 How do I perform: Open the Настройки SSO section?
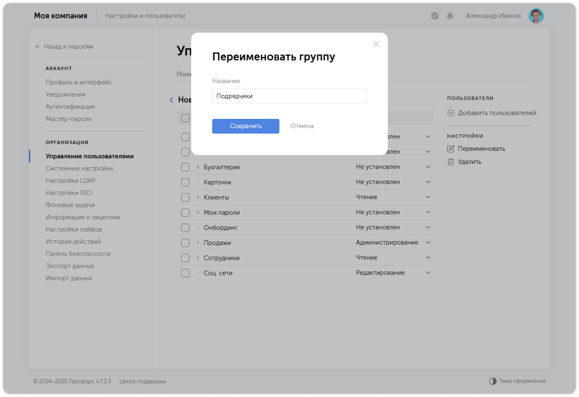(69, 193)
